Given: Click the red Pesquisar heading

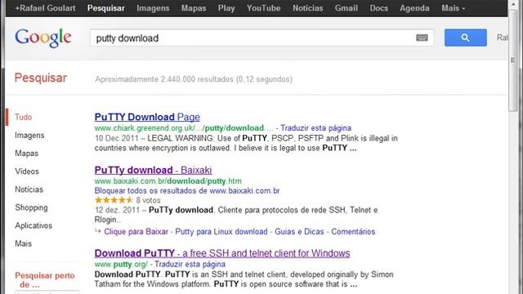Looking at the screenshot, I should pyautogui.click(x=41, y=78).
